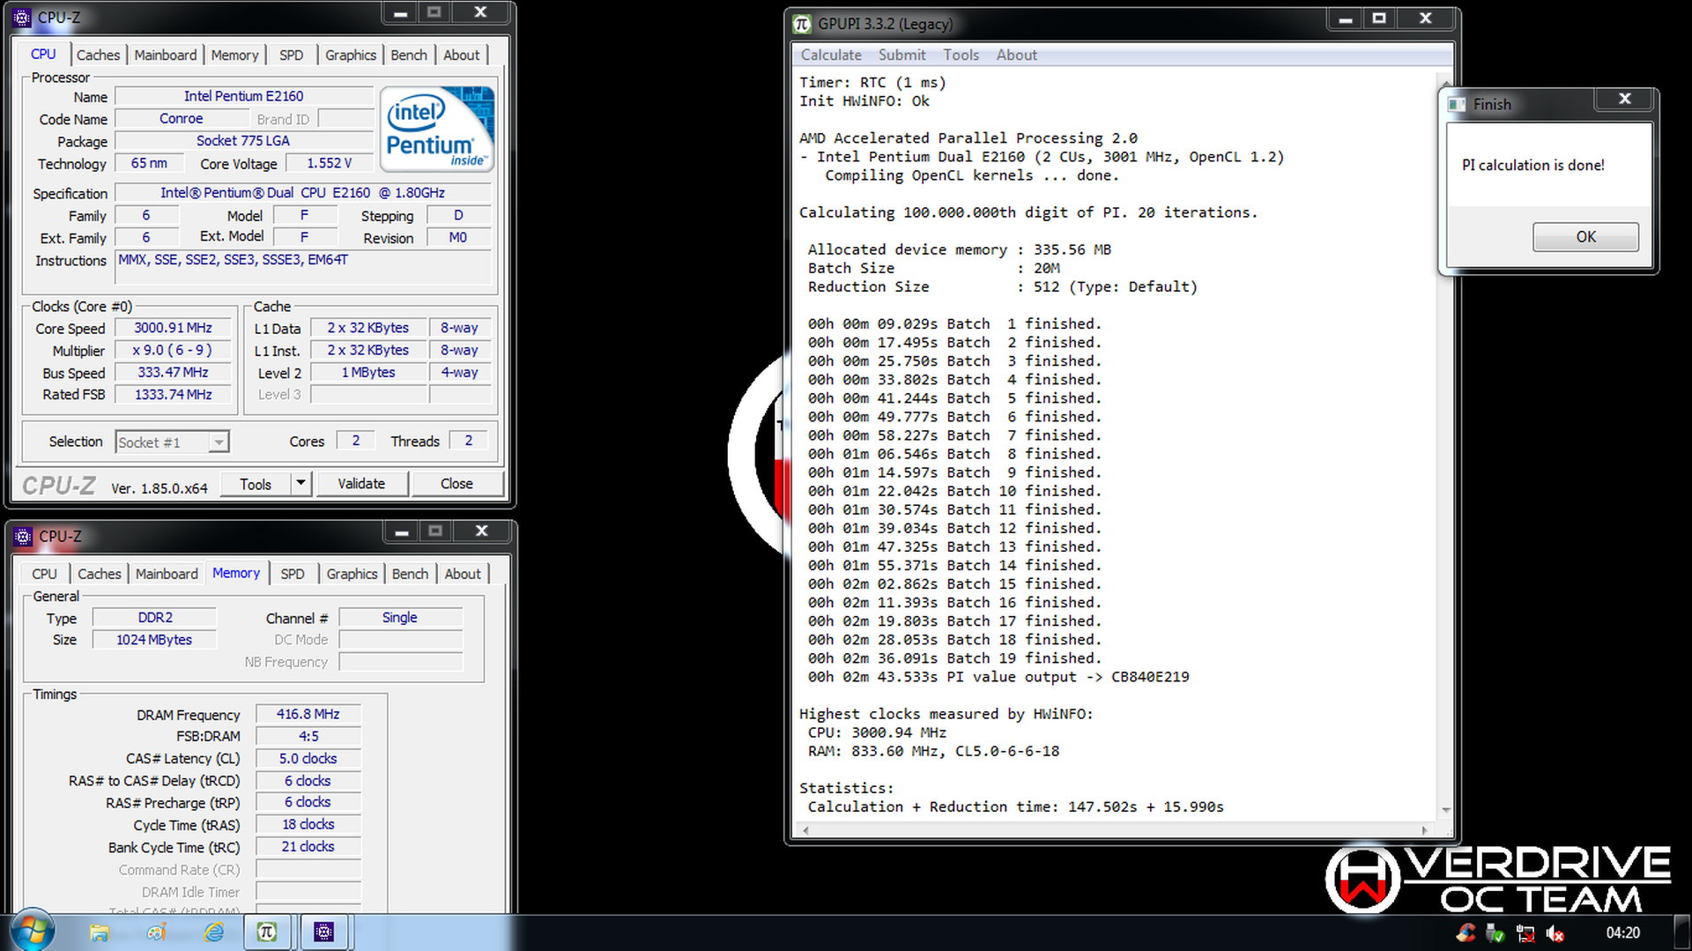
Task: Click the Validate button in CPU-Z
Action: [x=361, y=483]
